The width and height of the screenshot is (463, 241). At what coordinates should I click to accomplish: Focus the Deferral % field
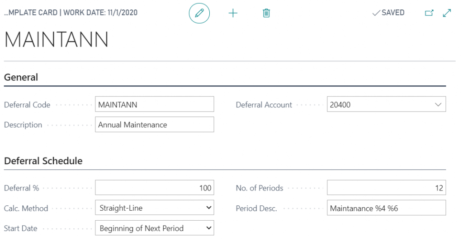click(x=154, y=188)
